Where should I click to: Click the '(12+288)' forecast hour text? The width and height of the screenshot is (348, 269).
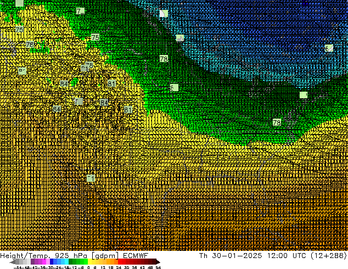pyautogui.click(x=329, y=256)
